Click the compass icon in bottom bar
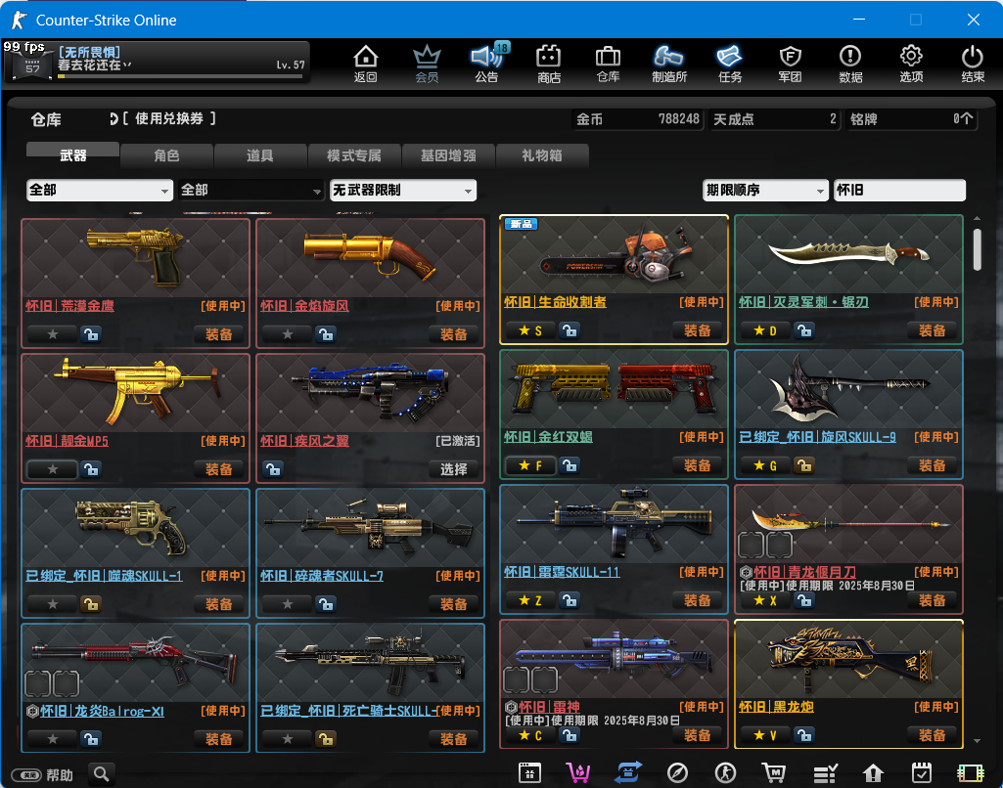The width and height of the screenshot is (1003, 788). point(677,773)
